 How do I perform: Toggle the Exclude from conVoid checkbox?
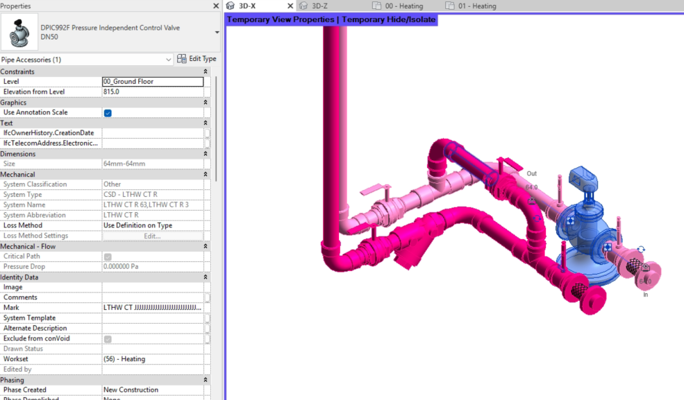point(108,339)
